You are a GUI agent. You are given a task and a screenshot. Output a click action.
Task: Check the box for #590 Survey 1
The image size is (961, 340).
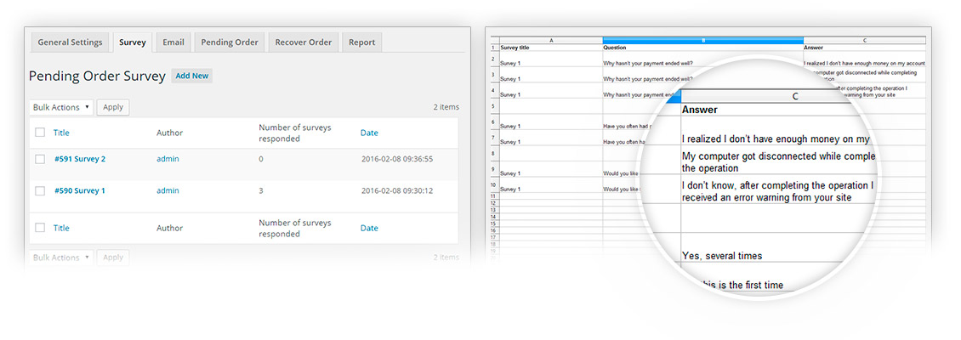[x=40, y=191]
